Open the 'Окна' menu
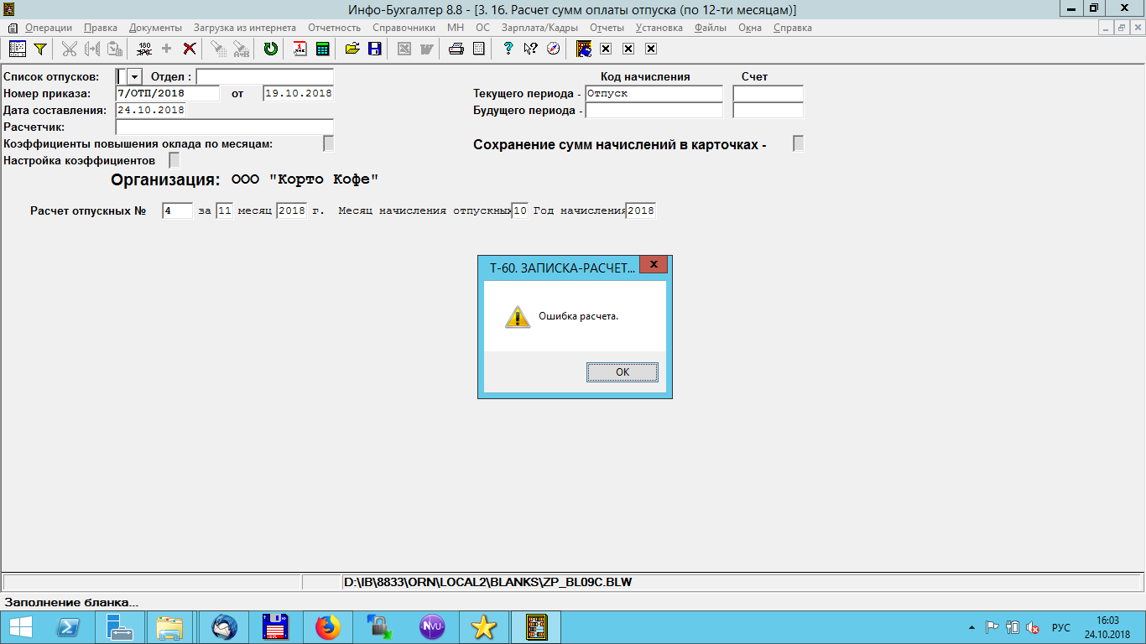This screenshot has width=1146, height=644. [x=750, y=28]
